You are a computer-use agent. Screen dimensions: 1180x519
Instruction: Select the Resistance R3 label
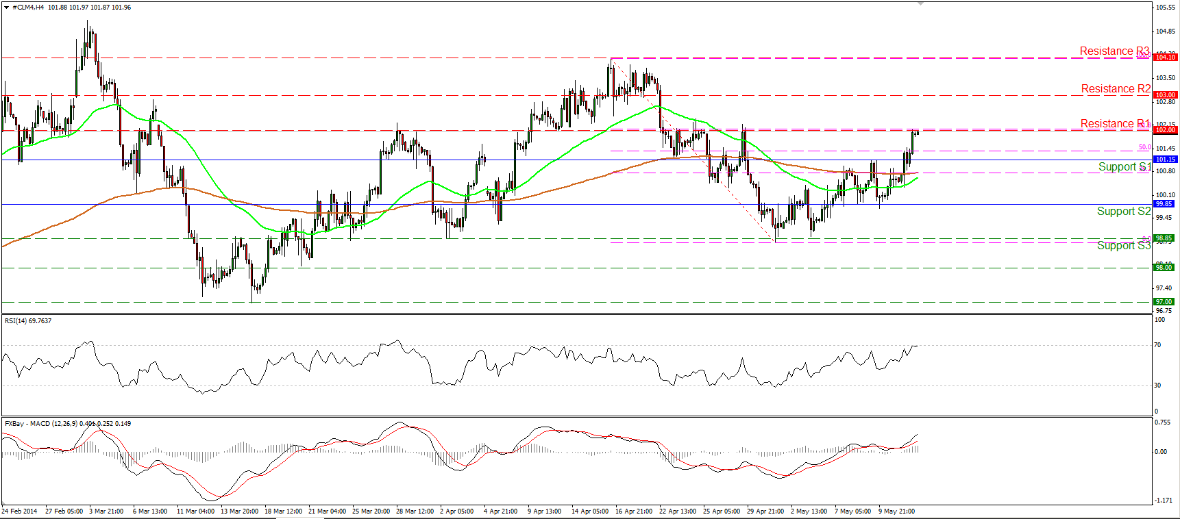coord(1115,51)
